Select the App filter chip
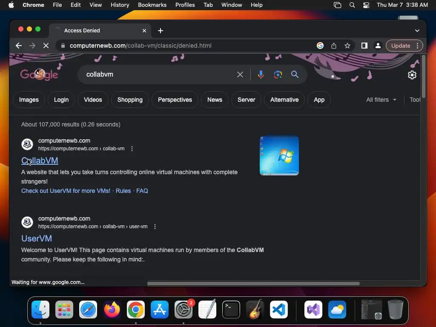 319,100
